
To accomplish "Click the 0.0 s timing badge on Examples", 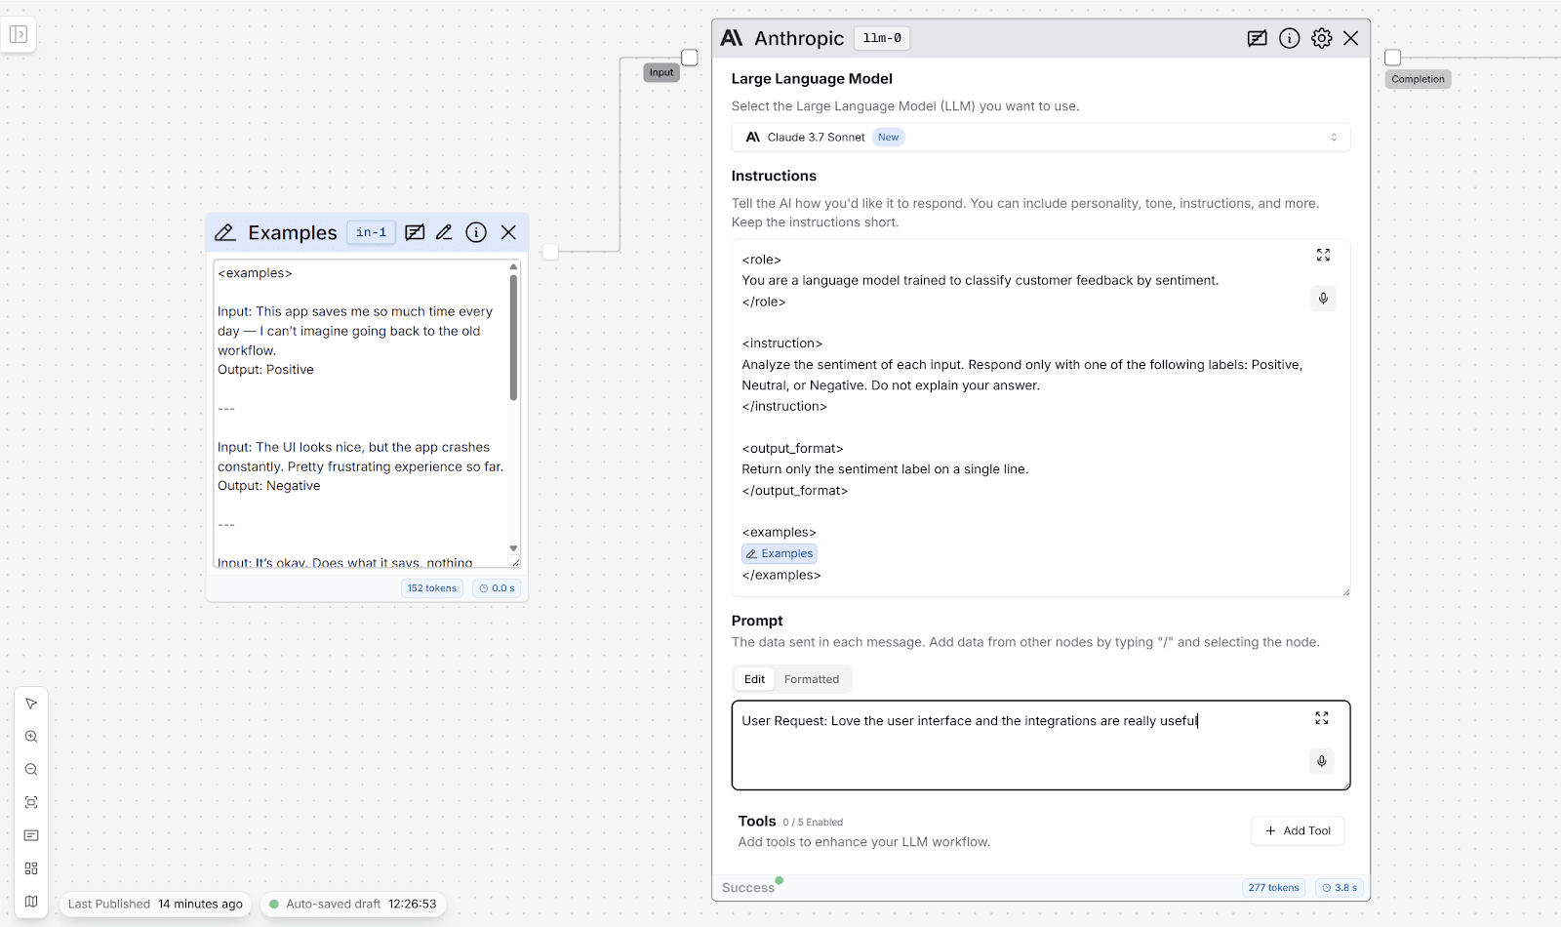I will coord(497,588).
